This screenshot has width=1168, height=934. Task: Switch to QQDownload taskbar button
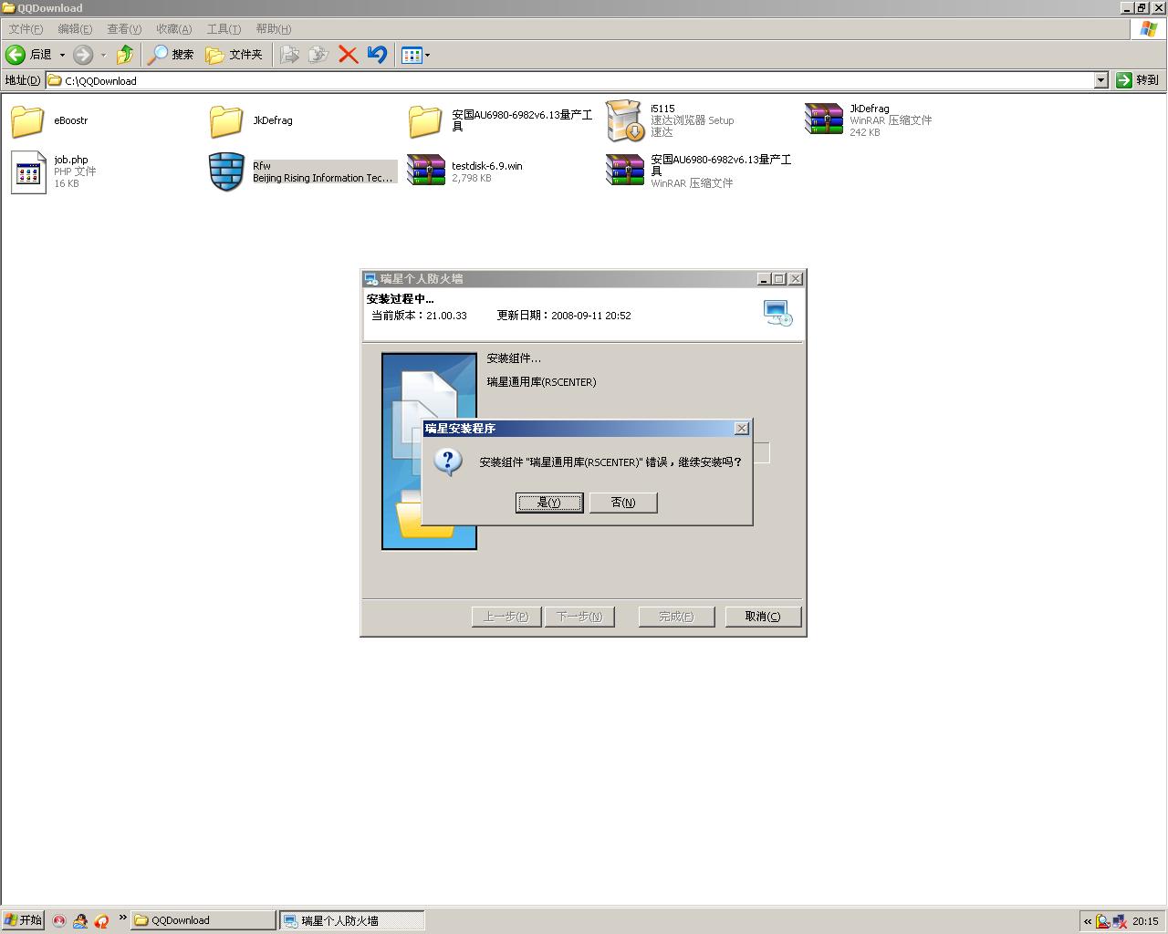point(203,920)
